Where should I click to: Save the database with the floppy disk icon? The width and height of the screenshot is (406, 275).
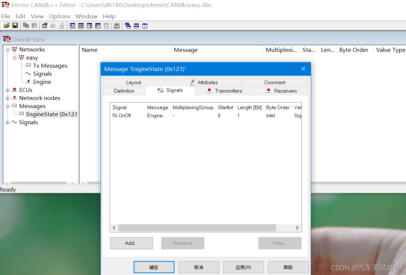tap(15, 26)
